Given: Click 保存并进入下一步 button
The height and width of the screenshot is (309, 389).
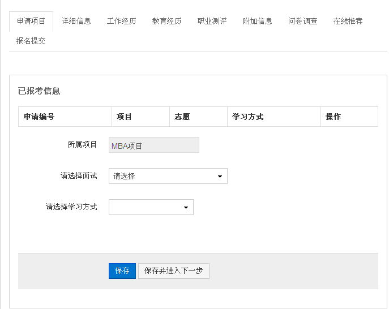Looking at the screenshot, I should coord(174,271).
